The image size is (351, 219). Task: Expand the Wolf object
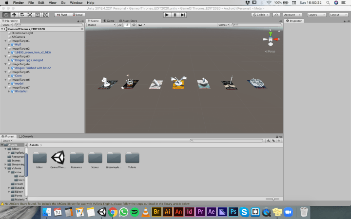click(x=9, y=45)
